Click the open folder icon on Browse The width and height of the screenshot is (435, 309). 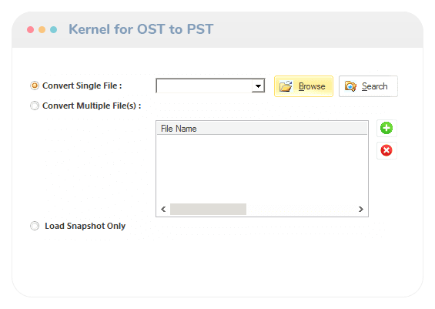pyautogui.click(x=286, y=86)
